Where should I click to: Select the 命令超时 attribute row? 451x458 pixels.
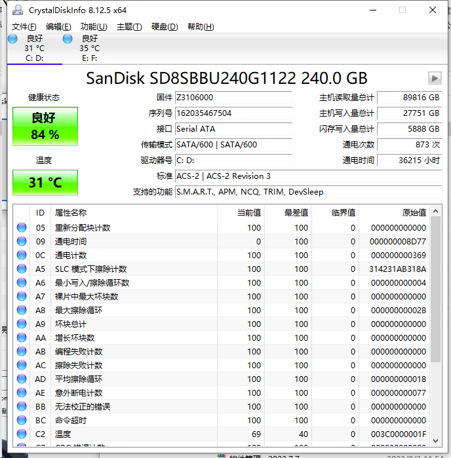222,420
